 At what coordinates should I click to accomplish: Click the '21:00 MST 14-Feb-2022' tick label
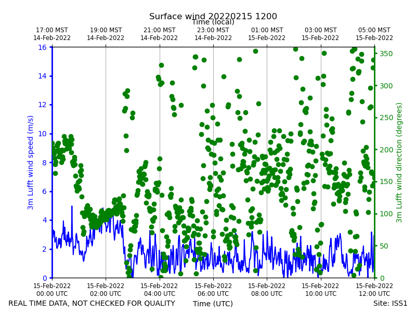pos(159,34)
